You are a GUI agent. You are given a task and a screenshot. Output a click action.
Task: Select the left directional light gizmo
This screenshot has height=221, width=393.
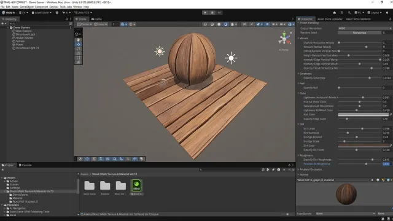[x=160, y=52]
